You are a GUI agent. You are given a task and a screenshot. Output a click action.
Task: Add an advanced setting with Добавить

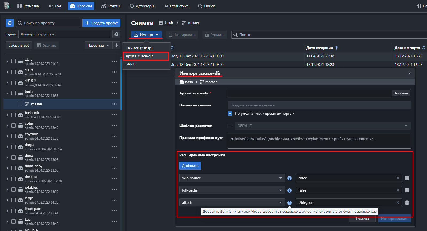[x=190, y=166]
